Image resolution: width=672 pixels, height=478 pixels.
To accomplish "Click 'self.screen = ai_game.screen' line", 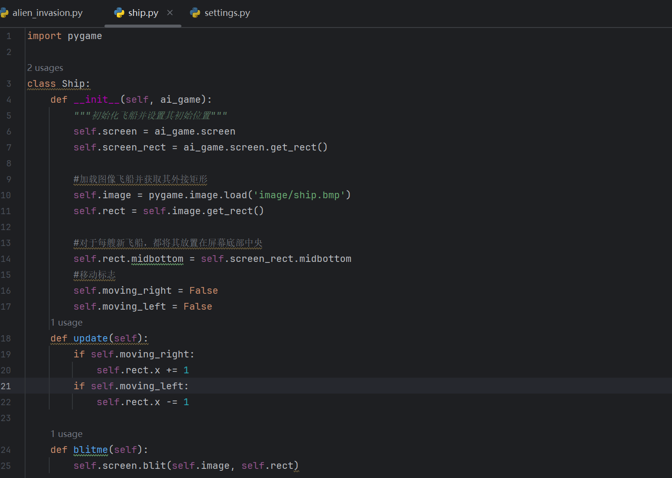I will pos(154,132).
